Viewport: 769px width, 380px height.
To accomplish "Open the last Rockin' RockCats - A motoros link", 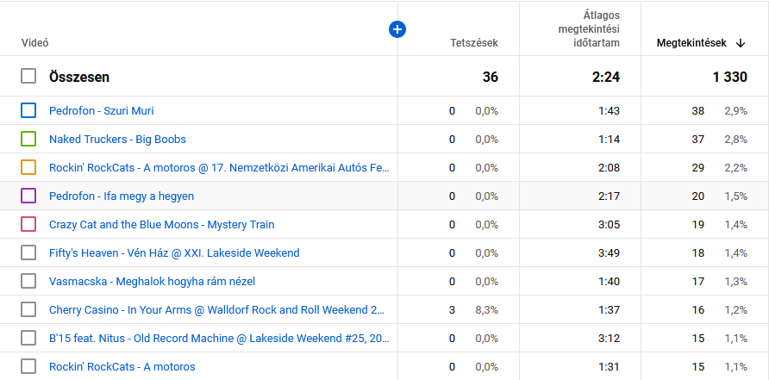I will [x=122, y=366].
